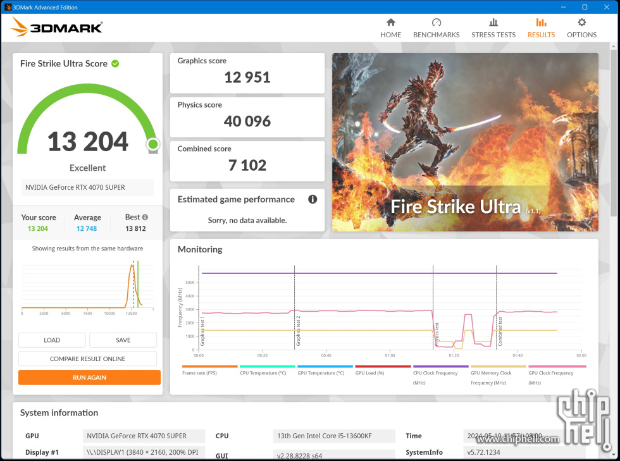Open the HOME tab

[x=391, y=28]
